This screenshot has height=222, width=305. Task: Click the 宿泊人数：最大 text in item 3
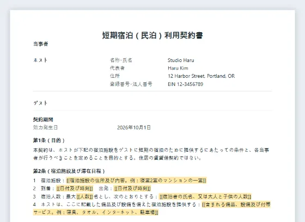click(58, 196)
